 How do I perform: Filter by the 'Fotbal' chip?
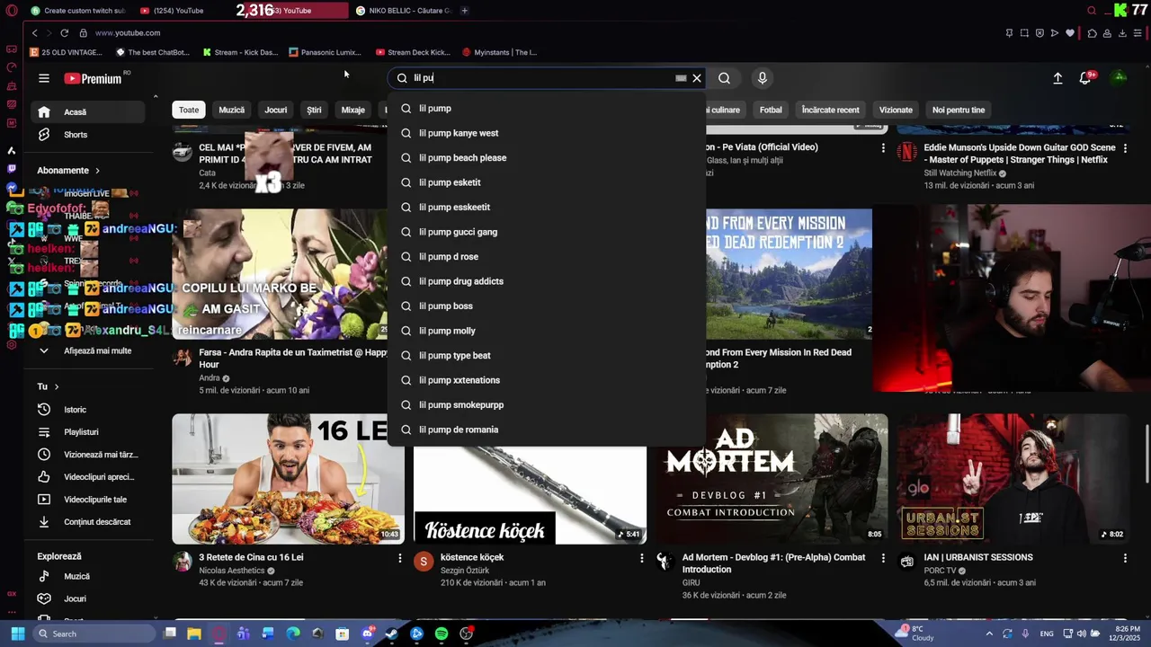pos(771,110)
